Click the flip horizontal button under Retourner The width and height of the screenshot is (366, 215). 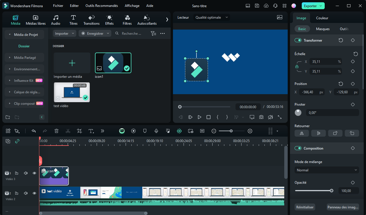point(302,133)
